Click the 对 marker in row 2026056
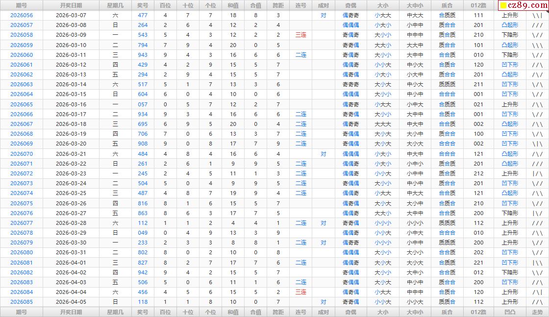The width and height of the screenshot is (549, 317). (324, 15)
